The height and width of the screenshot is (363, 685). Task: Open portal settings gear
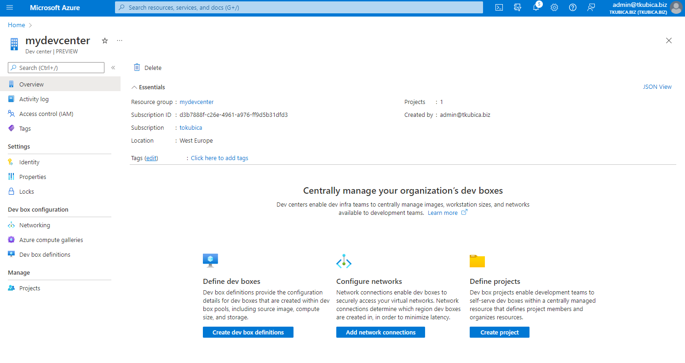[554, 7]
